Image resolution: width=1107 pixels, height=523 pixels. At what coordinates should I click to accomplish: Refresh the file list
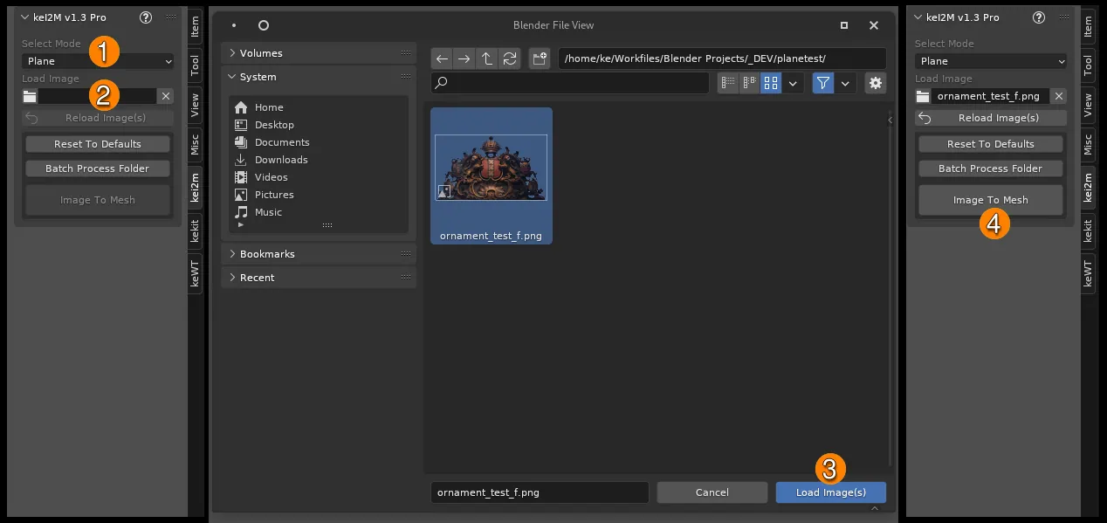[510, 59]
